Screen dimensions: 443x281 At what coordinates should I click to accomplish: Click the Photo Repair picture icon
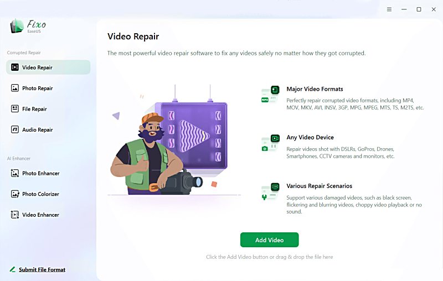15,88
